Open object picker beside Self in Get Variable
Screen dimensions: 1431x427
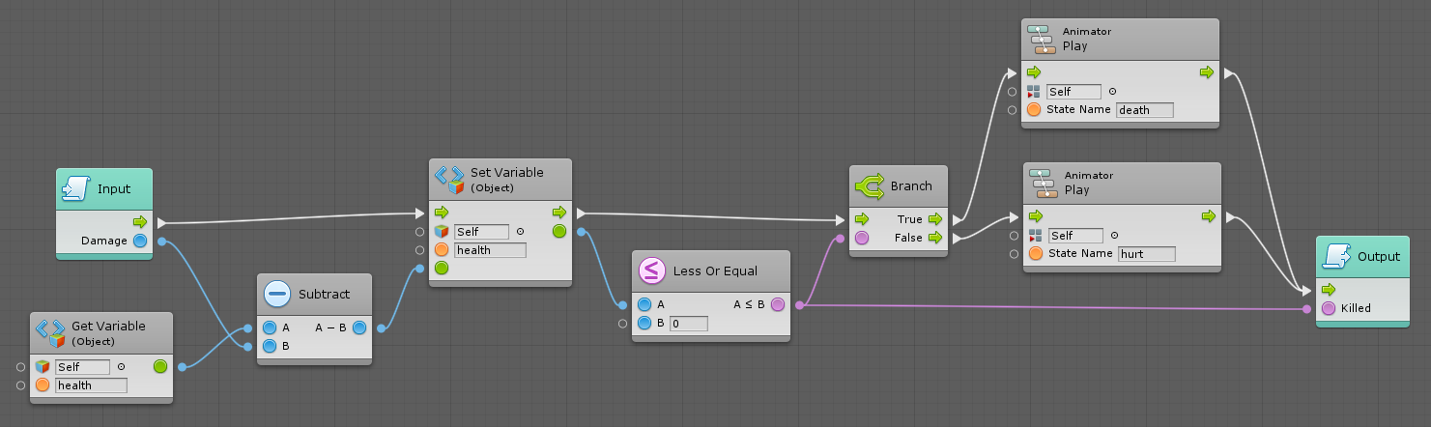click(x=122, y=367)
